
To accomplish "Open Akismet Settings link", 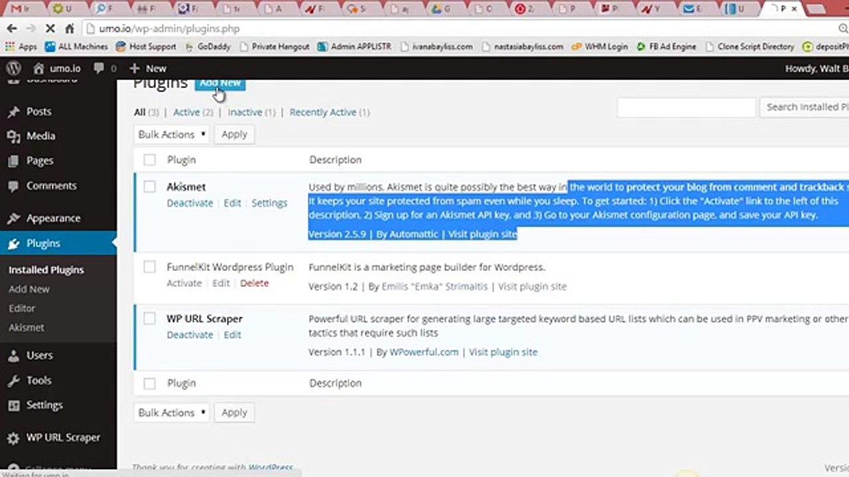I will [269, 203].
